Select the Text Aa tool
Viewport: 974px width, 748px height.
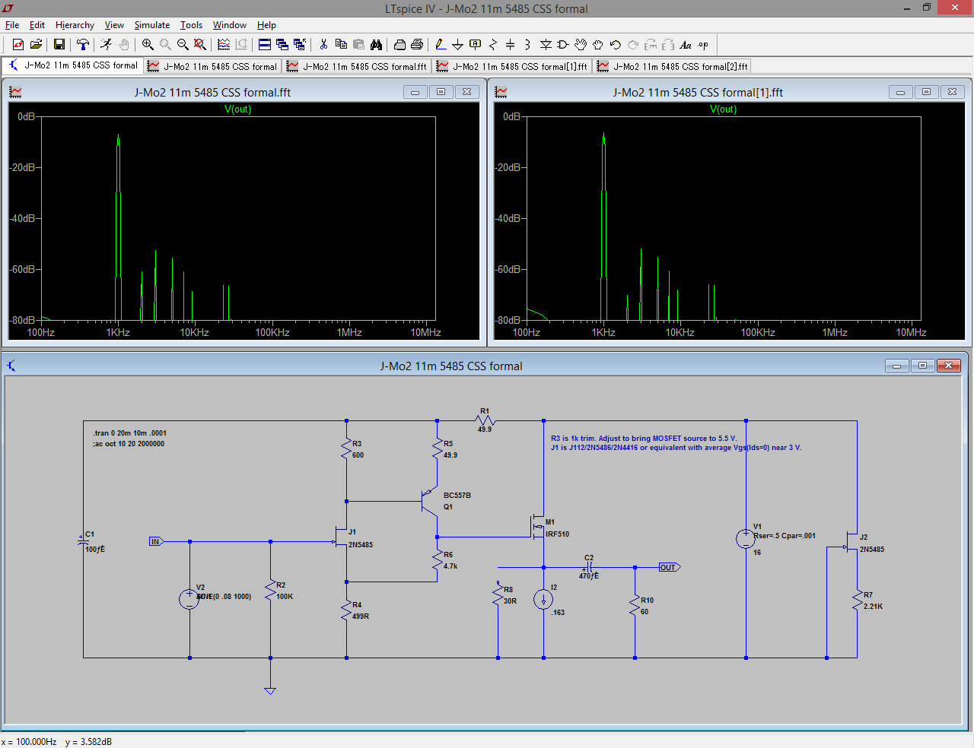tap(686, 45)
